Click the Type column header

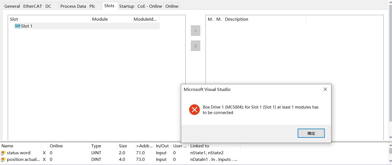pyautogui.click(x=103, y=146)
